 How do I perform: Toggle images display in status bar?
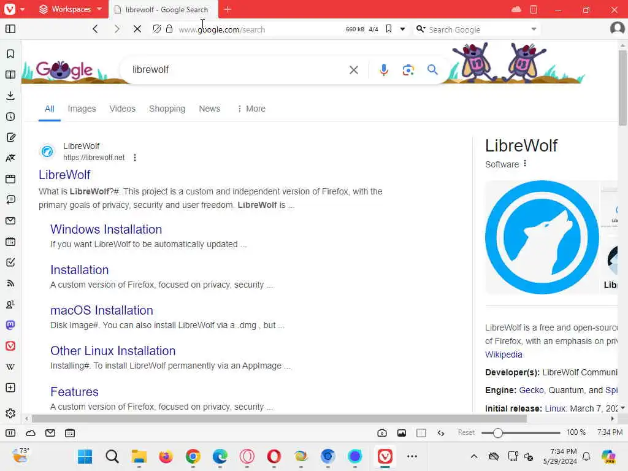pos(402,432)
